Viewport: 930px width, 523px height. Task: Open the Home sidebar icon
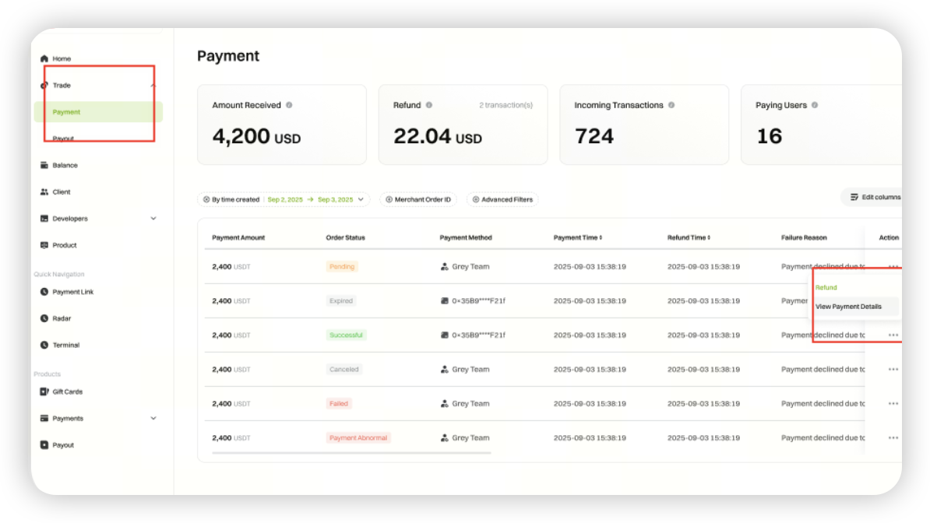44,58
